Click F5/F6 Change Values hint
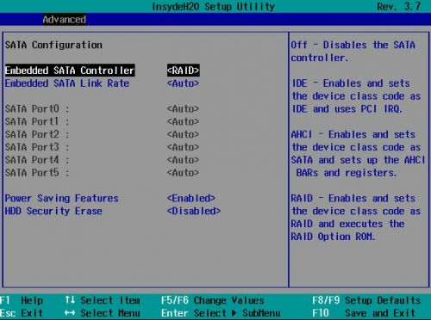The height and width of the screenshot is (320, 431). point(213,300)
